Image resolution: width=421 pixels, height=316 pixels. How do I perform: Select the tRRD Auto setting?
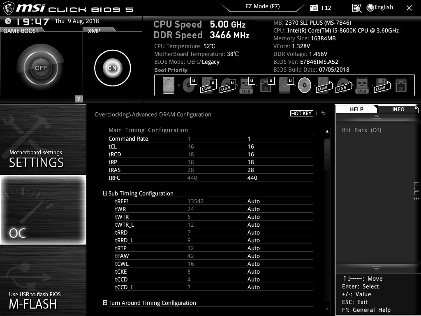(x=253, y=232)
